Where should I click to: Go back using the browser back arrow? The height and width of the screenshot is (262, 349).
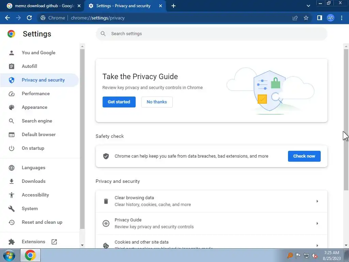click(x=7, y=18)
